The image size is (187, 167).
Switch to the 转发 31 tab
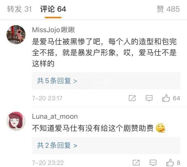click(19, 9)
